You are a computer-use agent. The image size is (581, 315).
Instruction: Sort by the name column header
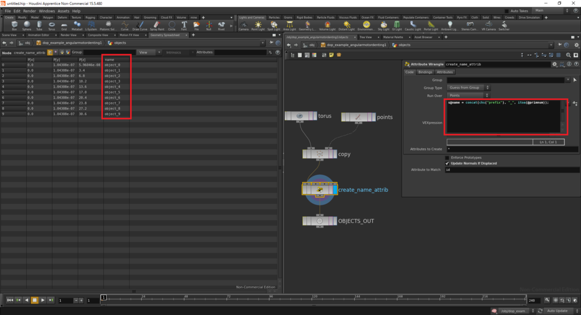tap(110, 60)
